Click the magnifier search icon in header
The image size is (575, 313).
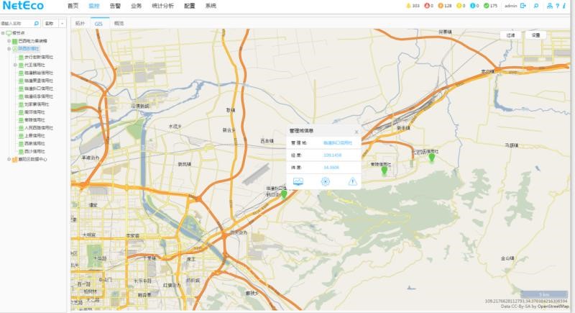pos(536,6)
